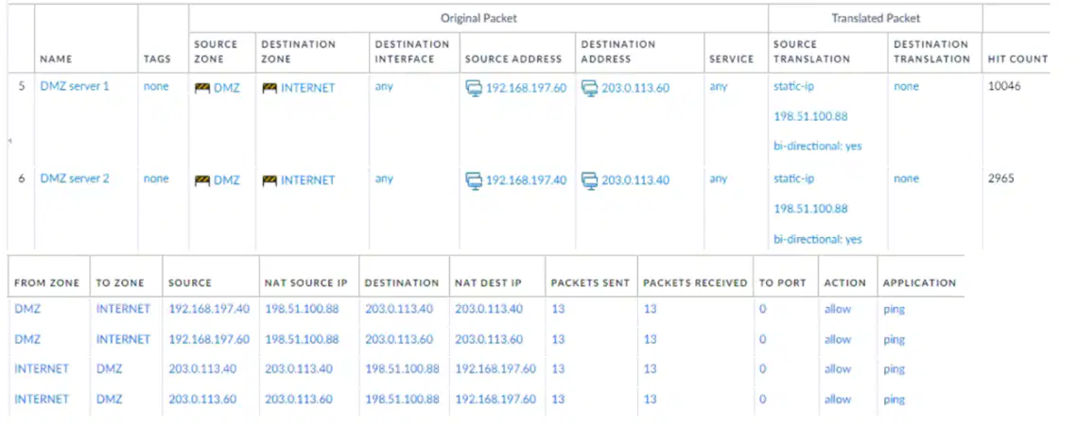Screen dimensions: 1077x427
Task: Click the address icon beside 192.168.197.40 in rule 6
Action: (x=474, y=179)
